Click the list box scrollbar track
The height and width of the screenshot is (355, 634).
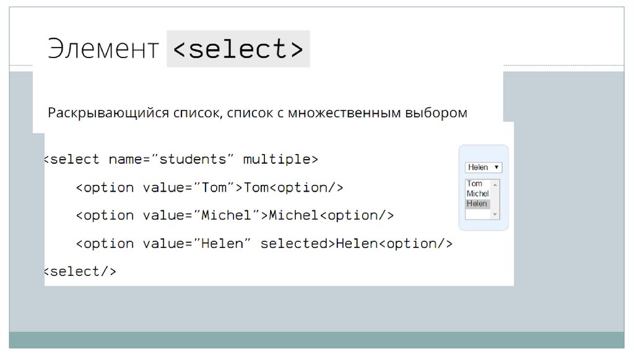pyautogui.click(x=495, y=199)
